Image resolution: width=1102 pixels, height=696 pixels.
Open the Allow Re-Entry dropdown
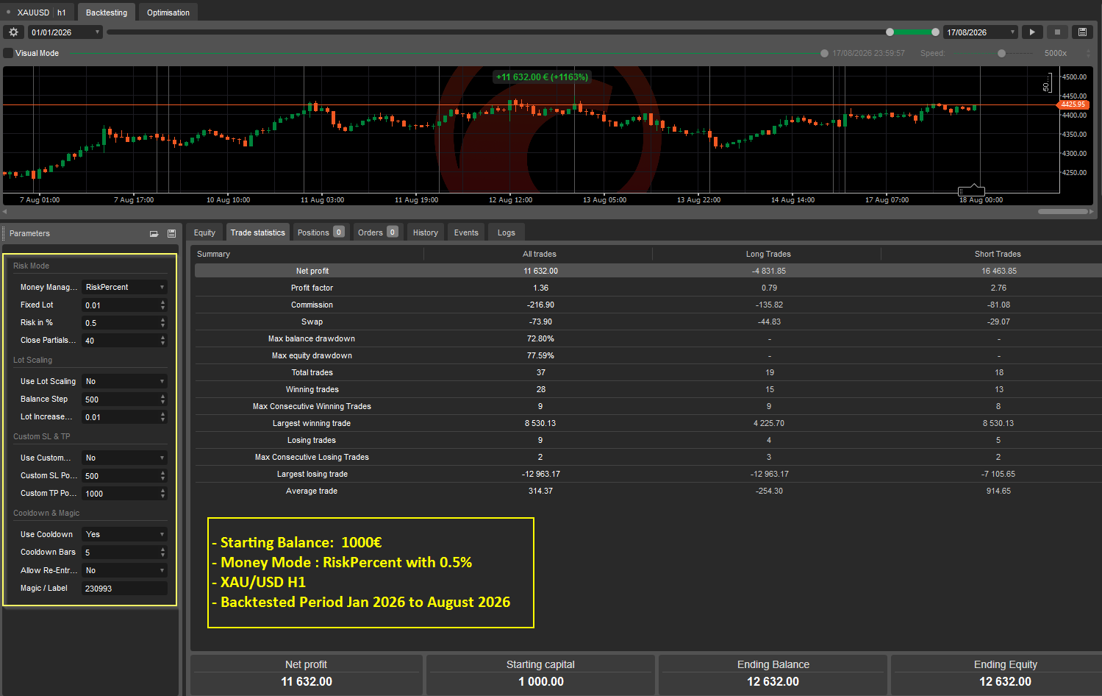coord(124,570)
